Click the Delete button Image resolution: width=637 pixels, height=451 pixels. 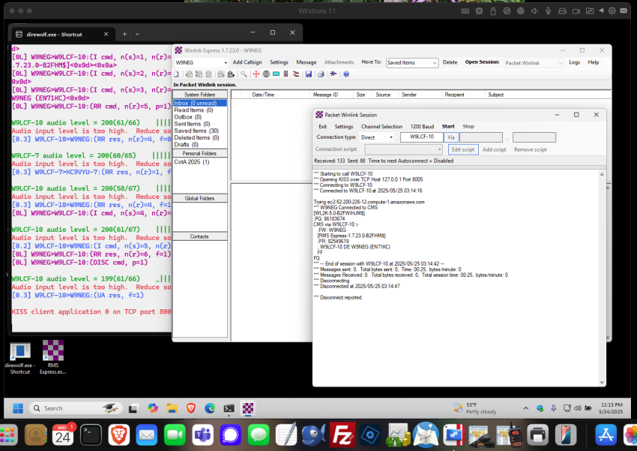(x=450, y=62)
